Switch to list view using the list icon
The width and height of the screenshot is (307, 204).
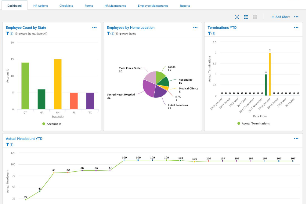tap(246, 17)
